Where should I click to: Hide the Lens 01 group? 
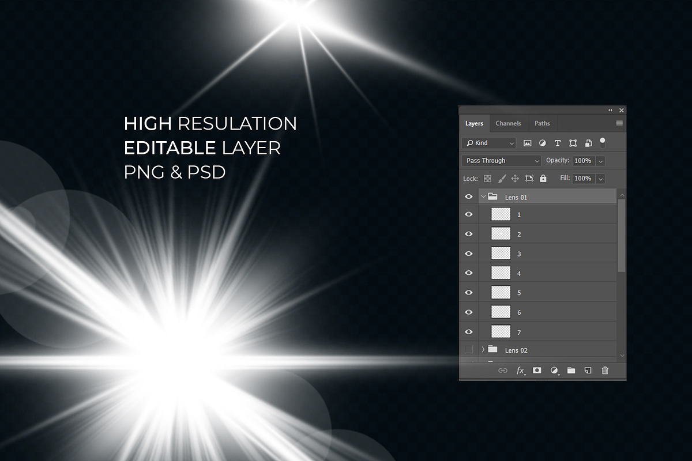coord(469,197)
